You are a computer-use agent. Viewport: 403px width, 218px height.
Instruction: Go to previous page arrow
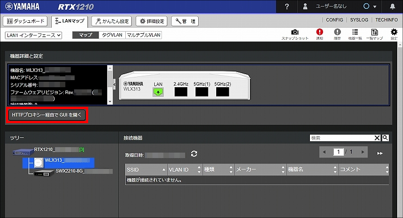click(x=325, y=152)
